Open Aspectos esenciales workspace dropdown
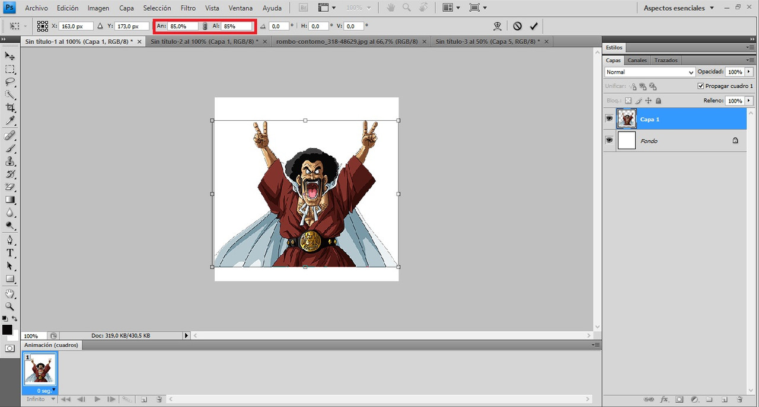Viewport: 759px width, 407px height. click(679, 8)
